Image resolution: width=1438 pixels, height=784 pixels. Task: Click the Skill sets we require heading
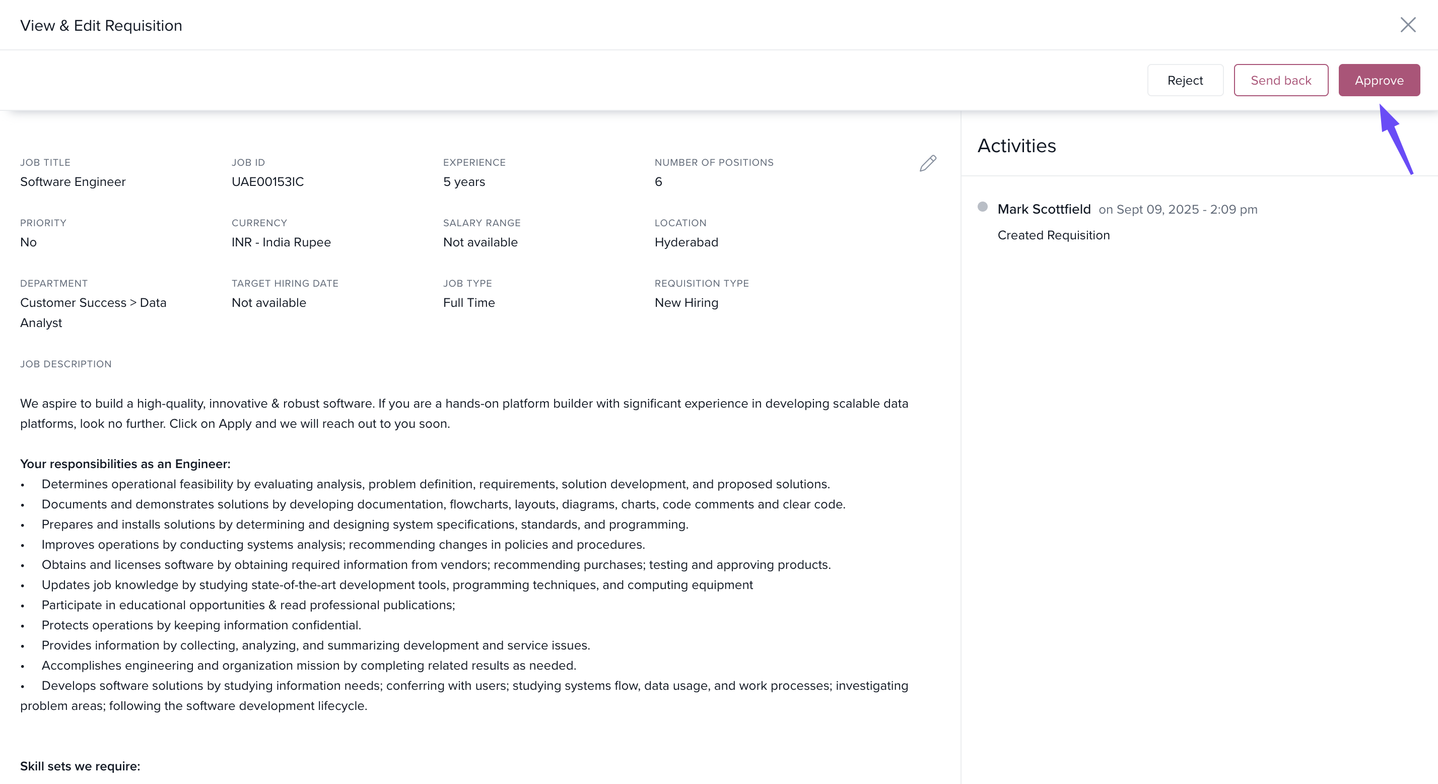pyautogui.click(x=80, y=766)
